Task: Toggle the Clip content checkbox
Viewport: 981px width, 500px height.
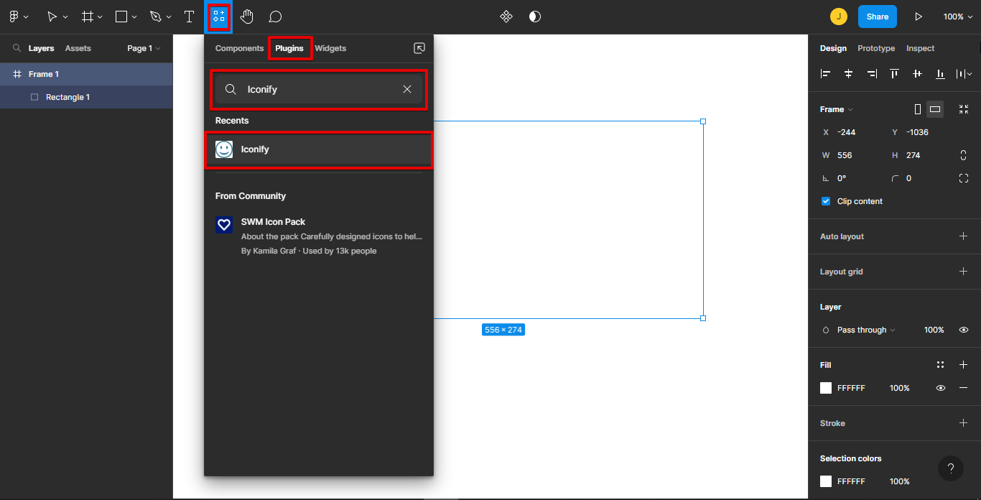Action: coord(826,201)
